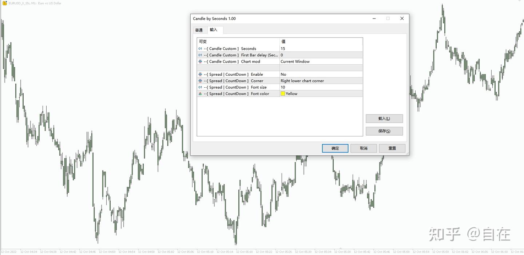The height and width of the screenshot is (255, 524).
Task: Click the enum icon beside Chart mod
Action: [200, 61]
